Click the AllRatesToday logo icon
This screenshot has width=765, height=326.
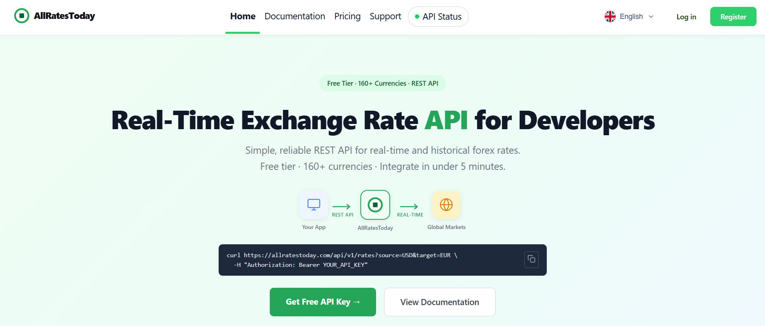[x=22, y=16]
